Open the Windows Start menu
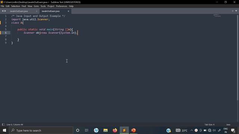The image size is (239, 134). coord(4,130)
